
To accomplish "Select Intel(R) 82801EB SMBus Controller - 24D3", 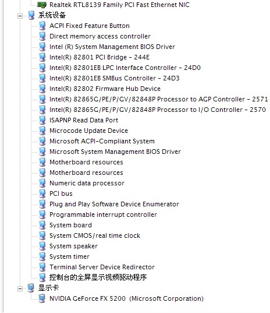I will [x=115, y=78].
